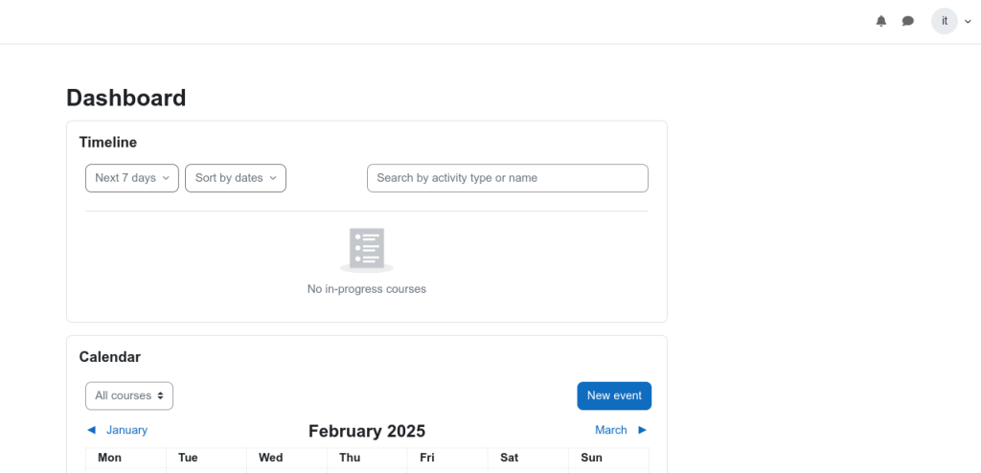Click the left arrow beside January

coord(91,430)
